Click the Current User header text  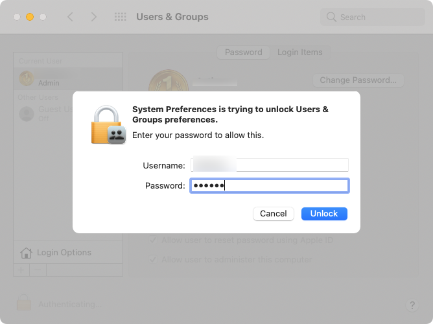point(41,61)
